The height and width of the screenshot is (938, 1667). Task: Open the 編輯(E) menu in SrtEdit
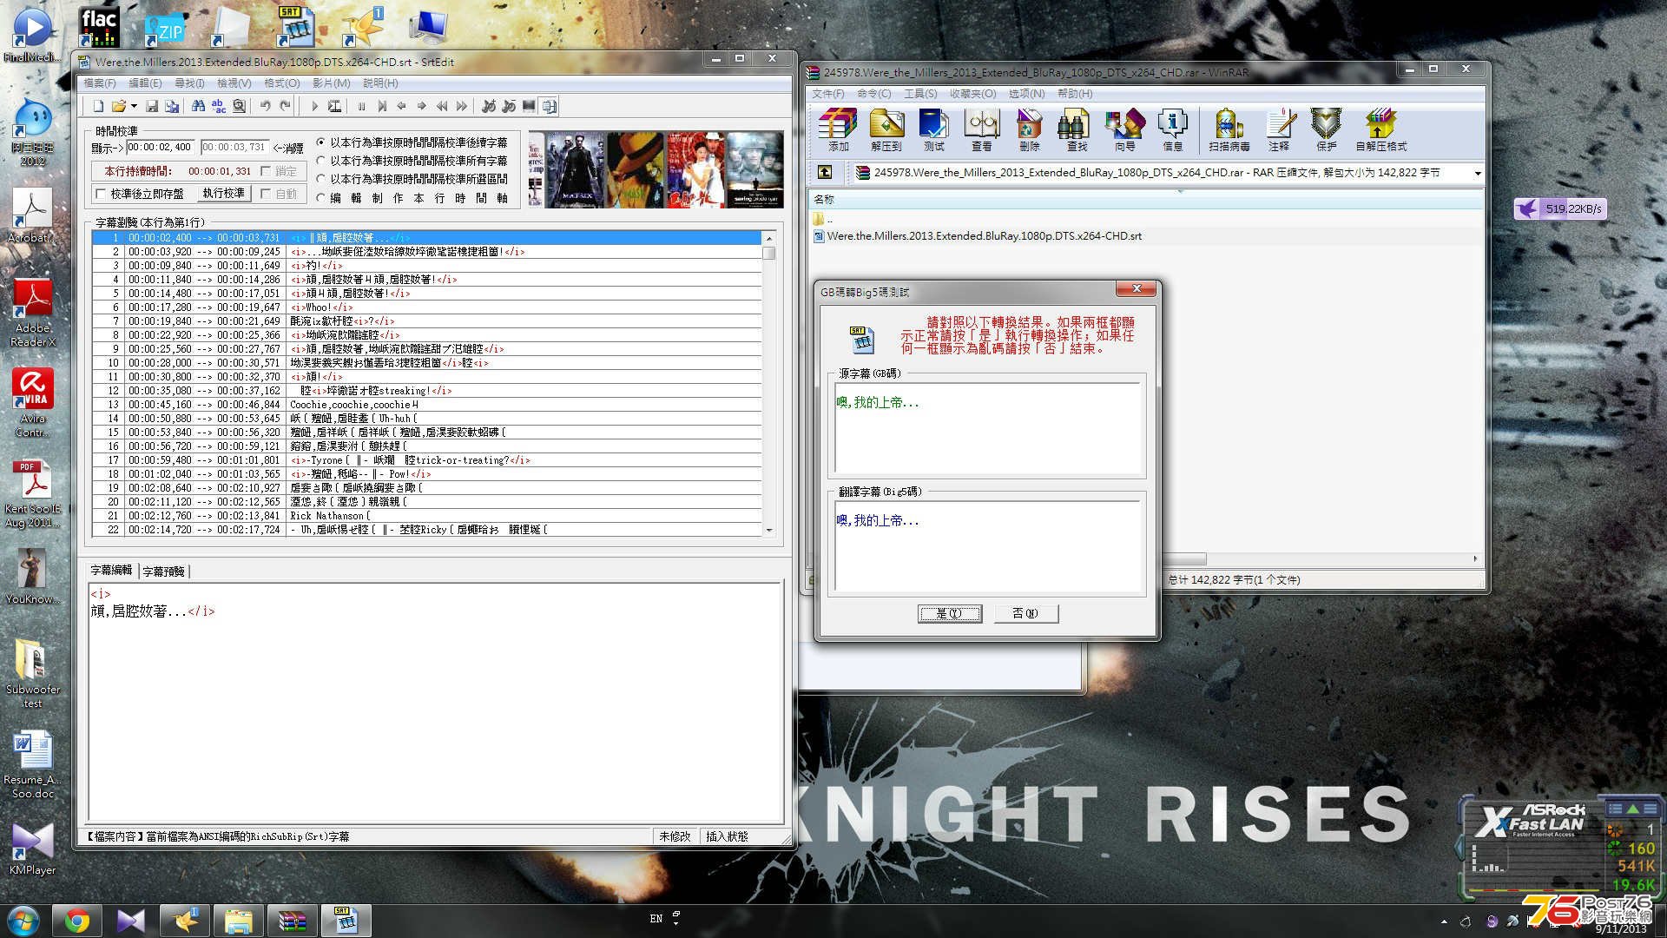click(145, 83)
